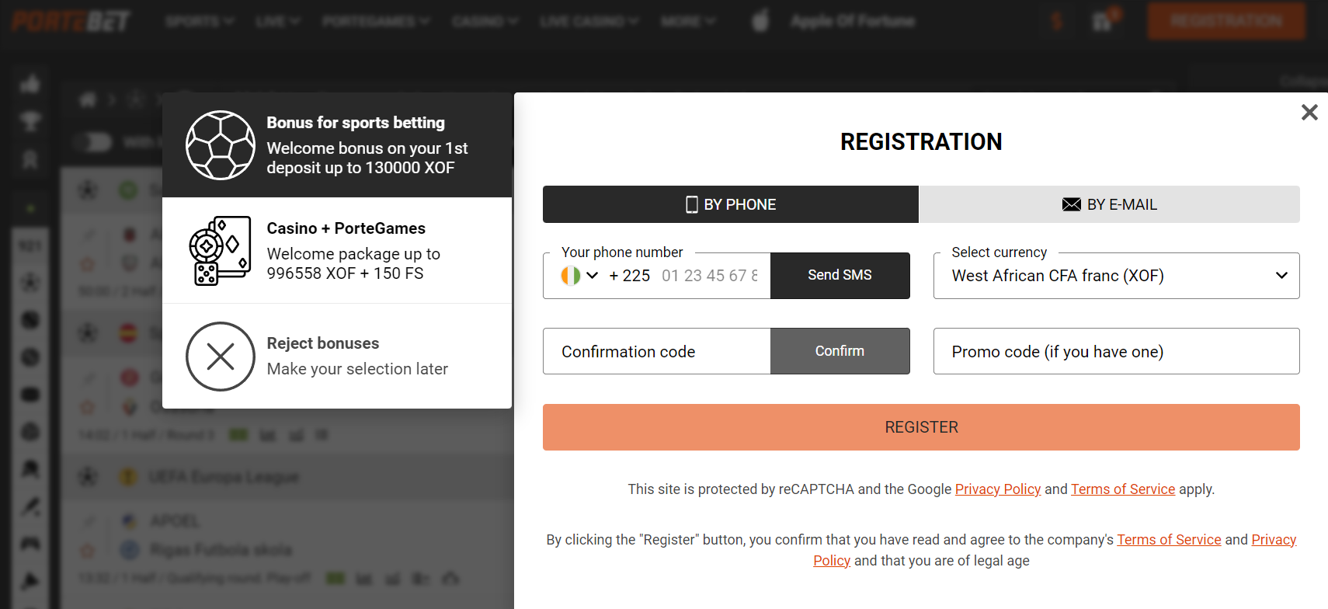Screen dimensions: 1328x609
Task: Click the dollar payments icon in top bar
Action: click(x=1057, y=21)
